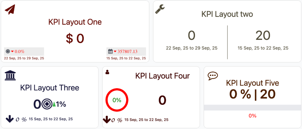Screen dimensions: 302x129
Task: Open the KPI Layout two title
Action: [x=227, y=14]
